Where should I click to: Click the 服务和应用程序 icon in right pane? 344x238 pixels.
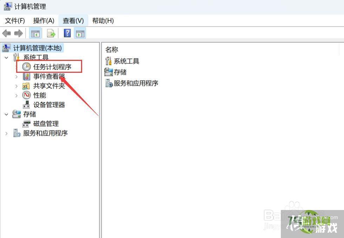[x=109, y=83]
